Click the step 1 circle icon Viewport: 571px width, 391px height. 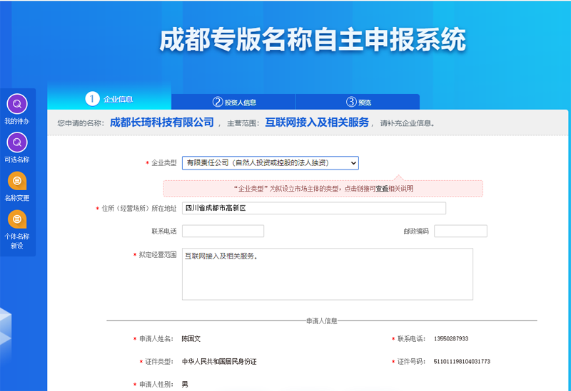coord(92,99)
